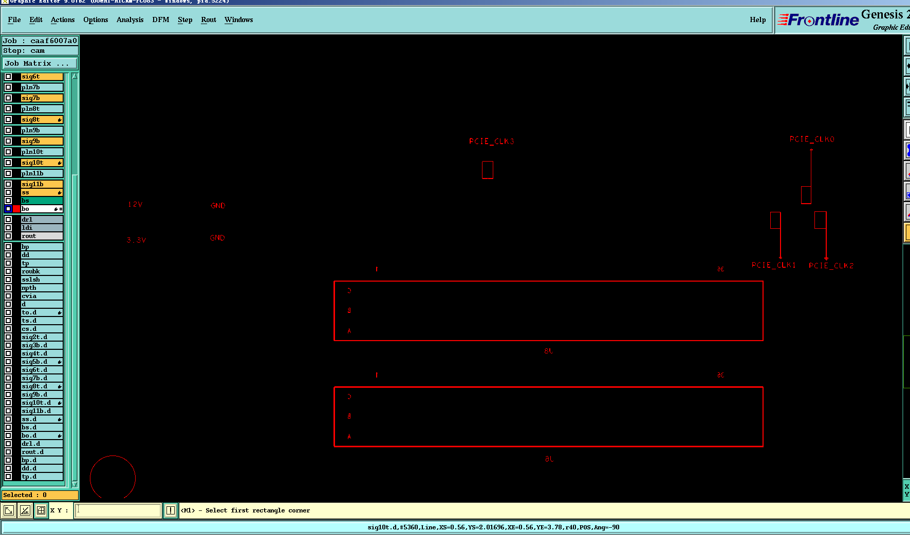Viewport: 910px width, 535px height.
Task: Open the Rout menu
Action: click(209, 20)
